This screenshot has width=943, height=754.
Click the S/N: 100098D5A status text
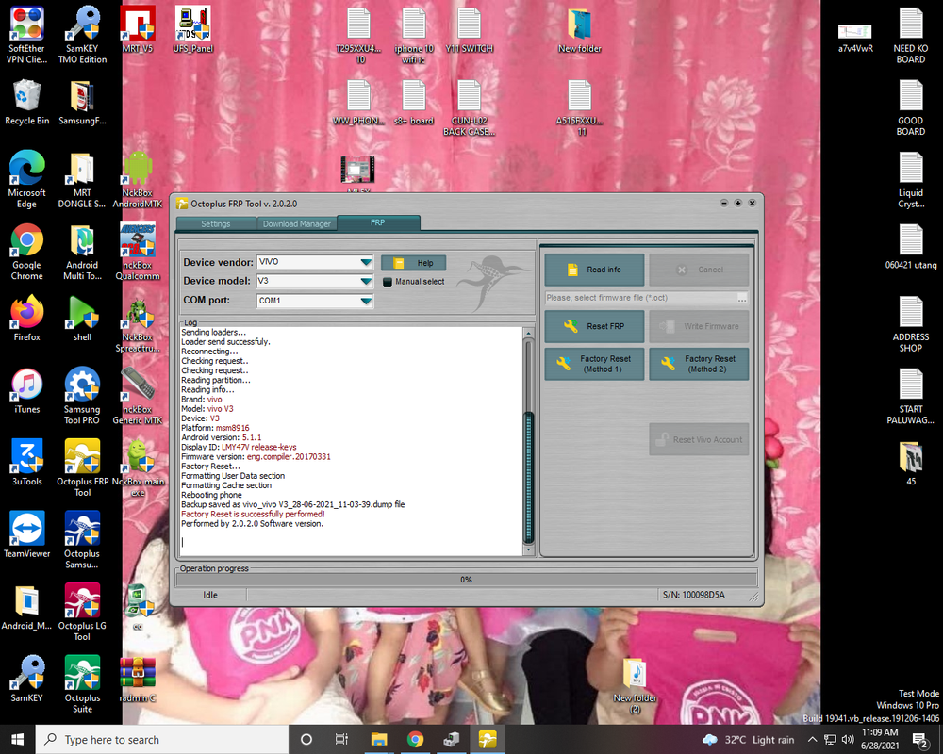click(693, 595)
